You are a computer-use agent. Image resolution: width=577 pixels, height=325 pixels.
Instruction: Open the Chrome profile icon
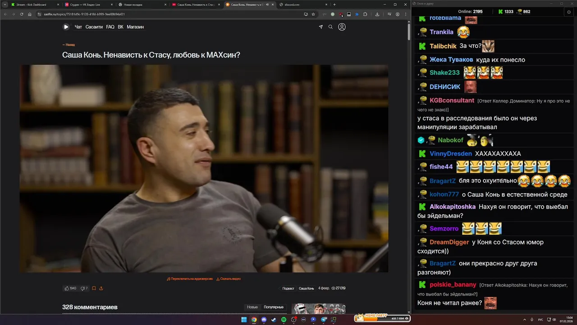397,14
